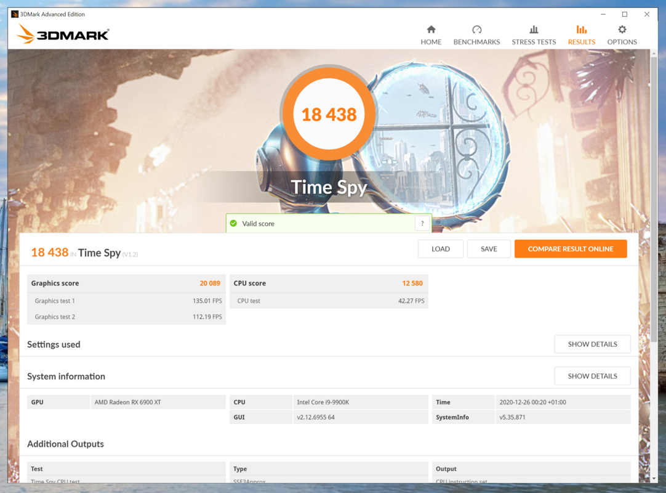Click the green valid score checkmark icon
This screenshot has height=493, width=666.
[233, 223]
